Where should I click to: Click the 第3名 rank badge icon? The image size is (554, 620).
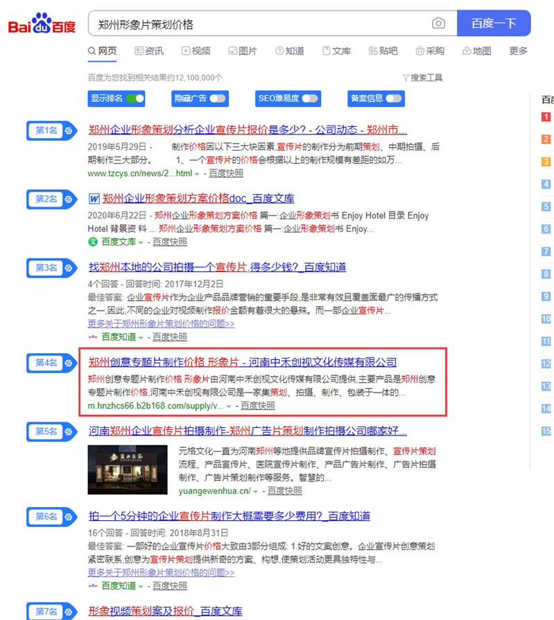click(51, 268)
